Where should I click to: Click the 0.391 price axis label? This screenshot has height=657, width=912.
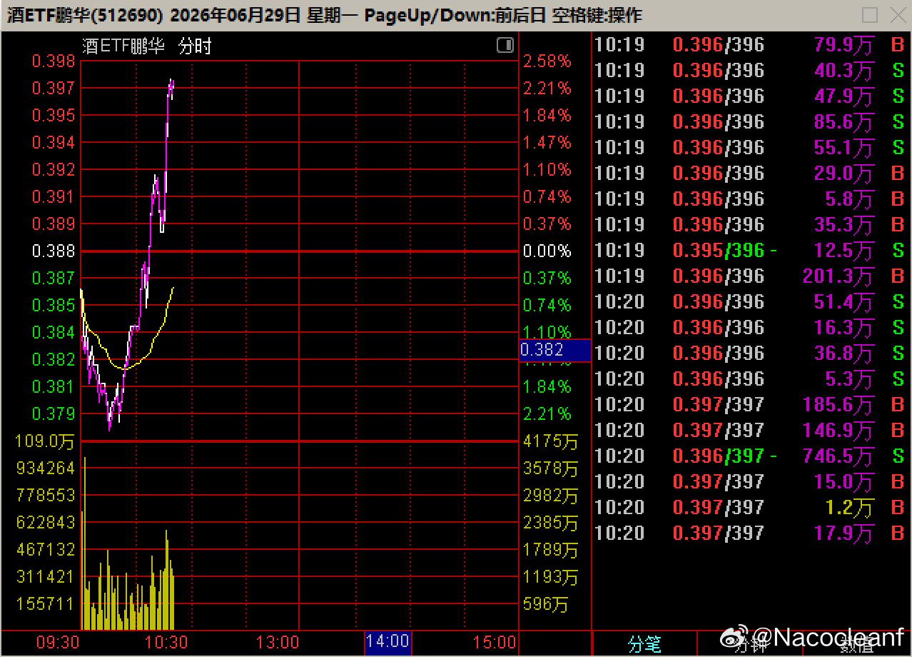coord(53,196)
